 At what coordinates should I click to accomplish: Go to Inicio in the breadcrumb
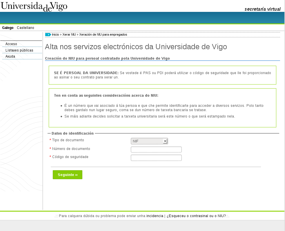coord(55,34)
